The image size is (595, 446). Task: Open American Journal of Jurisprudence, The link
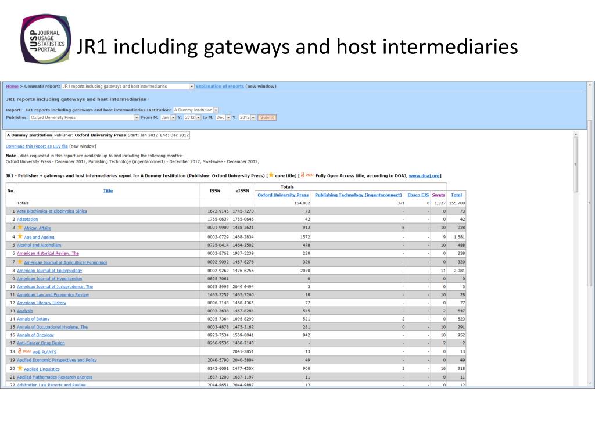pos(55,287)
